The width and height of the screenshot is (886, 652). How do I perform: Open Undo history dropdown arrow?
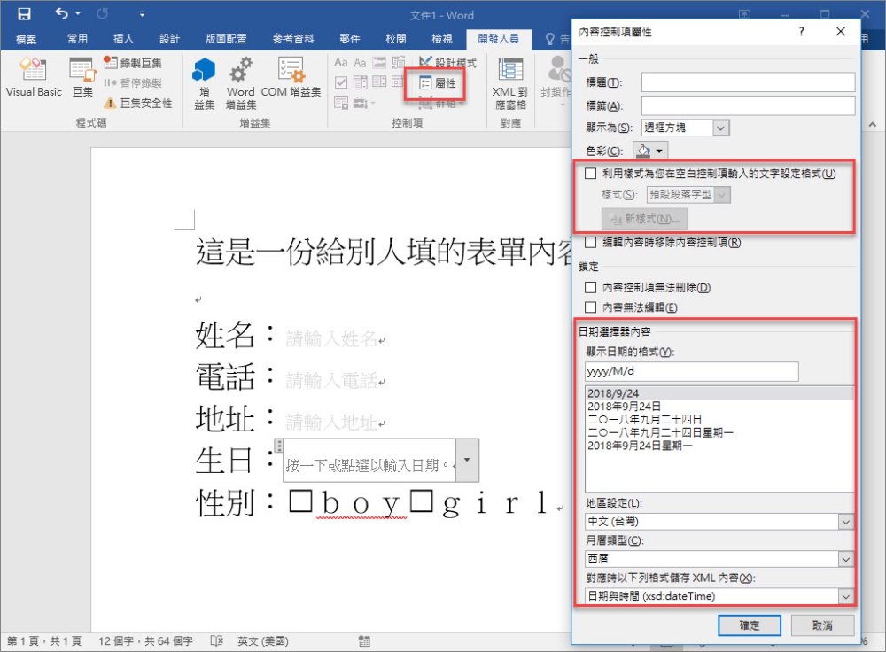point(78,13)
